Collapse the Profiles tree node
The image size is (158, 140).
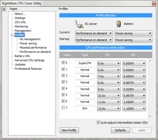12,35
